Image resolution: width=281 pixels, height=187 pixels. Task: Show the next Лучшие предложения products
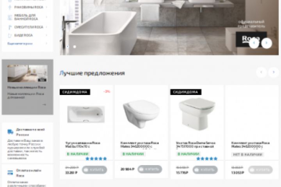[274, 72]
